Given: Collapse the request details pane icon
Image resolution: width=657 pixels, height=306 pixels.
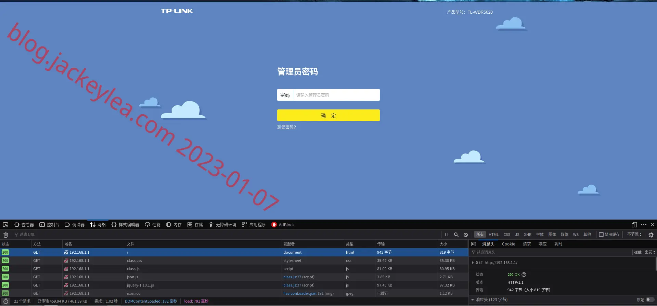Looking at the screenshot, I should click(x=474, y=244).
